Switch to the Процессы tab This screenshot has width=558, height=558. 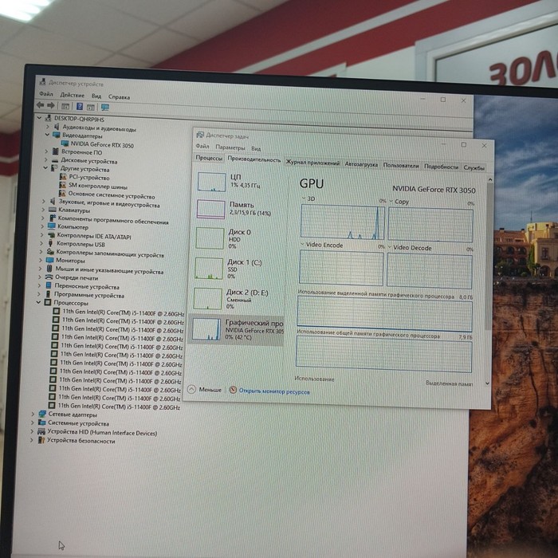coord(209,158)
